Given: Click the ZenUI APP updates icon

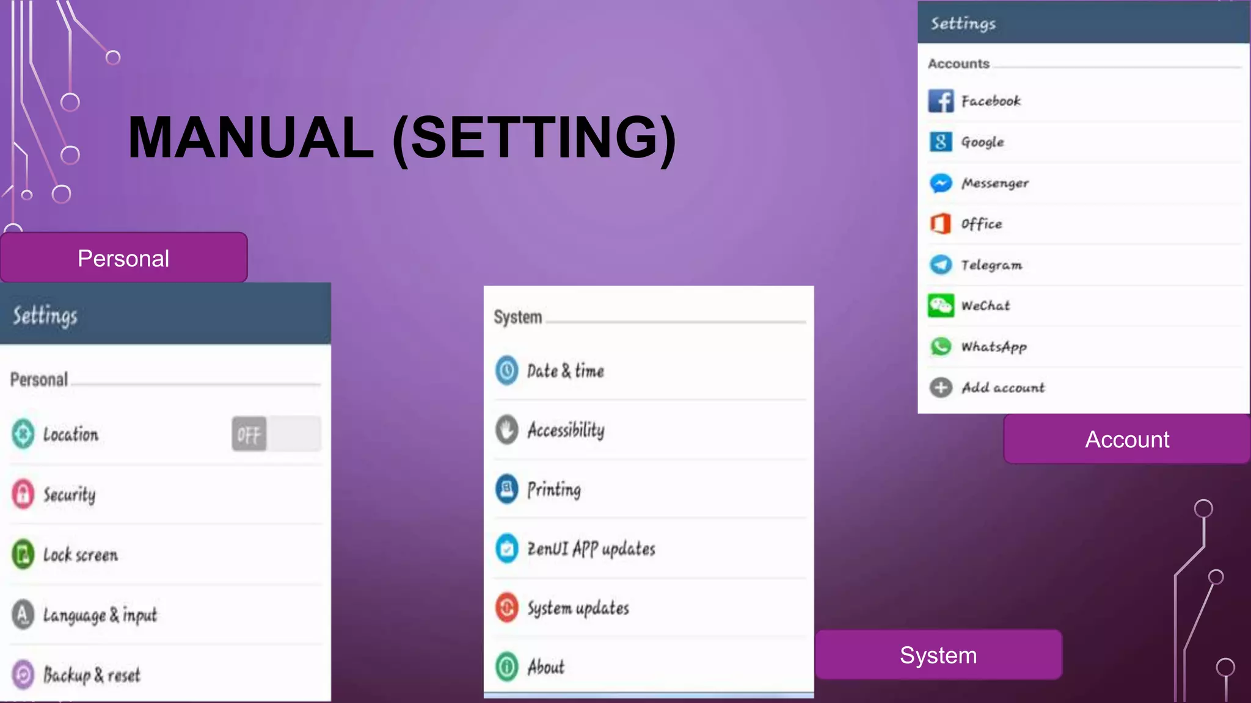Looking at the screenshot, I should click(x=506, y=548).
